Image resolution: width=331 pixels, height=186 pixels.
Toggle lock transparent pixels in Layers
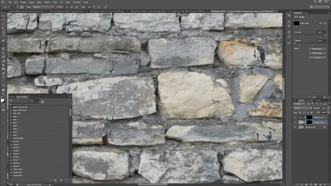point(300,113)
